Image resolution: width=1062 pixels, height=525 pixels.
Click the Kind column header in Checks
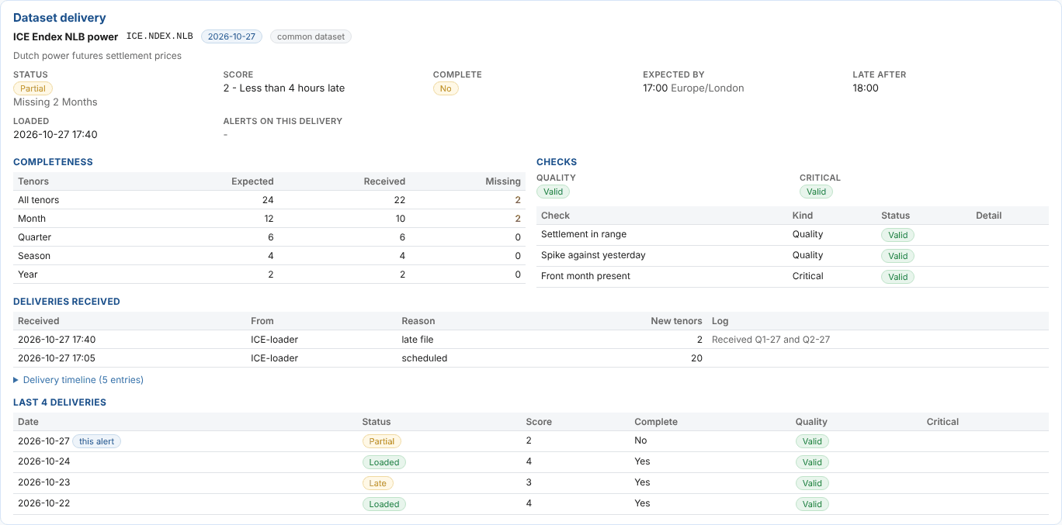tap(803, 216)
